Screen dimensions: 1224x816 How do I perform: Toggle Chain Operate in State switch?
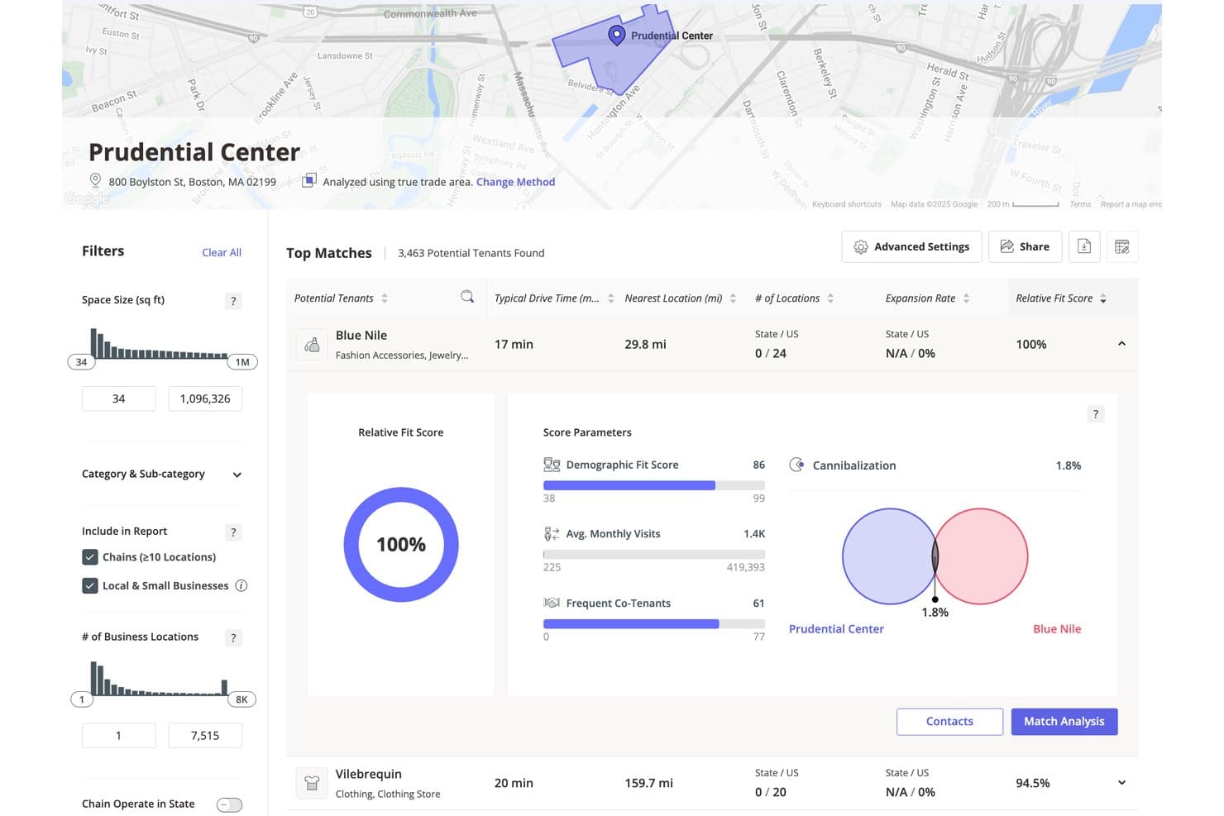229,804
